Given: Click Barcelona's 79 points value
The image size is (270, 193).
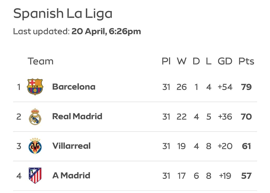Looking at the screenshot, I should [246, 87].
